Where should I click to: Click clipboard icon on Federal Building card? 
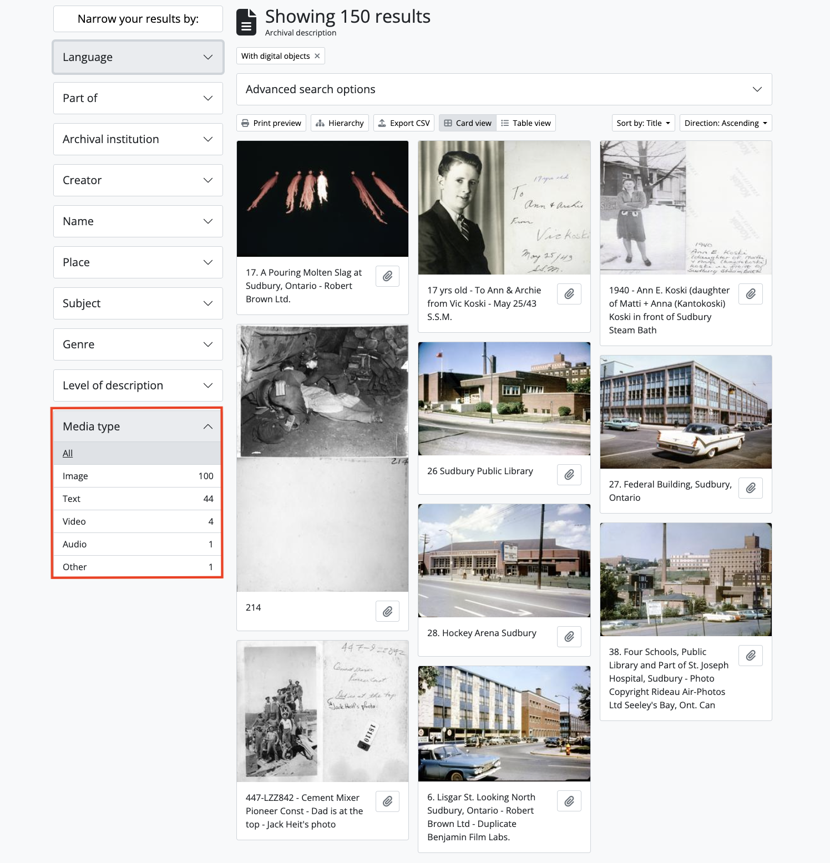click(x=750, y=488)
